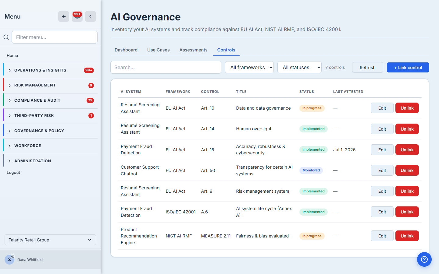
Task: Expand the Governance & Policy section
Action: click(50, 131)
